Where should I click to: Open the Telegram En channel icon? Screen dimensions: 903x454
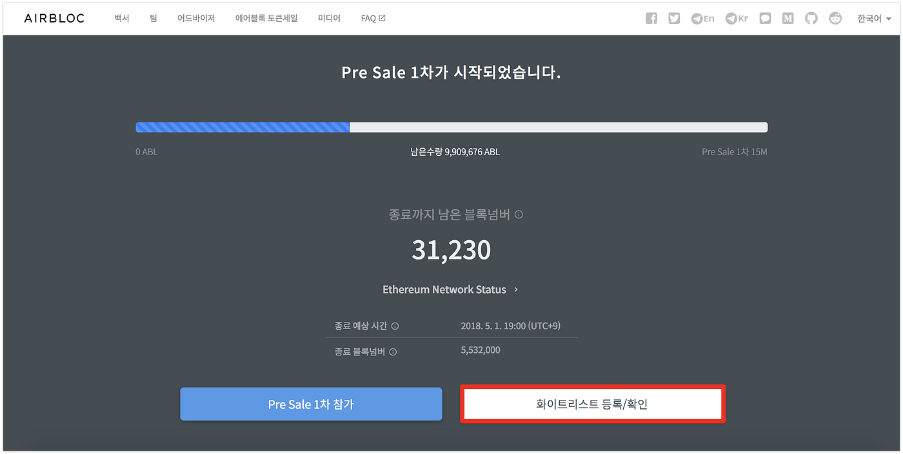click(702, 19)
